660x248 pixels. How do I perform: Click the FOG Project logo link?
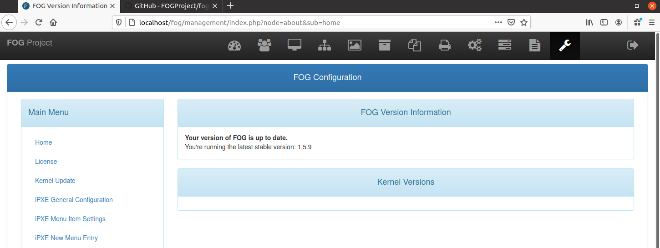pyautogui.click(x=30, y=43)
